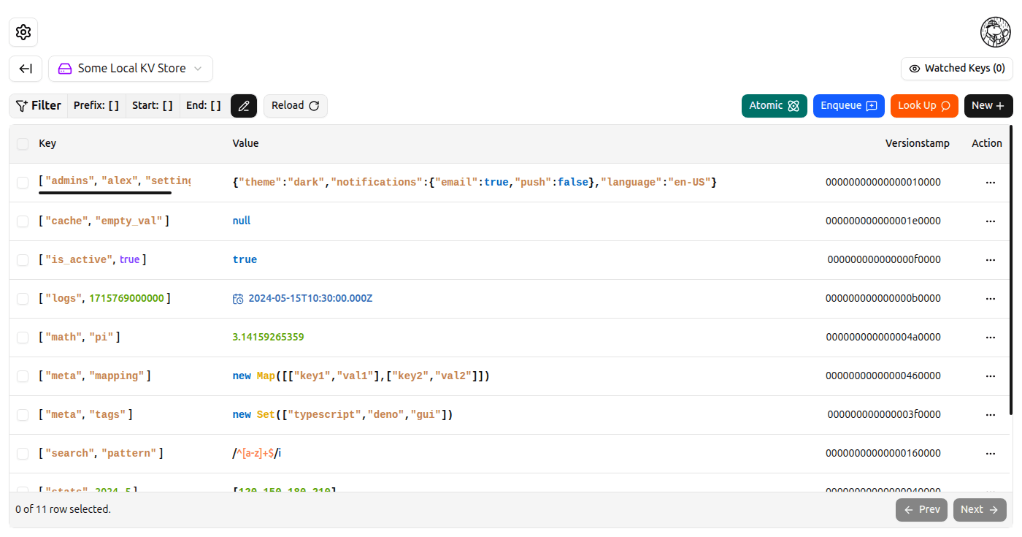The image size is (1022, 537).
Task: Click the Filter button
Action: (39, 106)
